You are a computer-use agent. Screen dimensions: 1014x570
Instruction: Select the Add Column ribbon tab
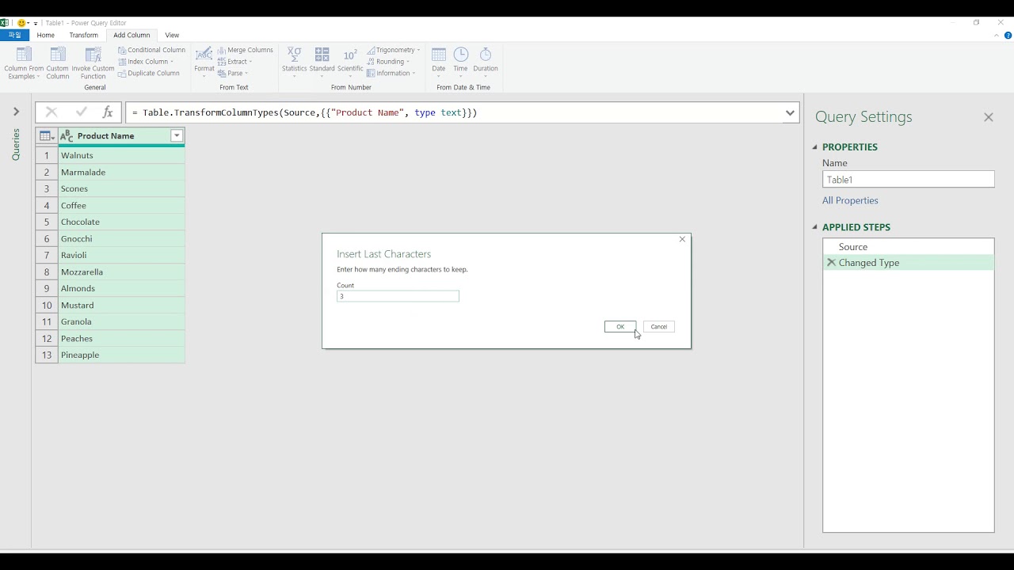click(x=132, y=35)
